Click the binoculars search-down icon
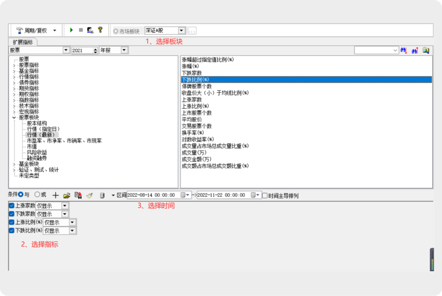The image size is (442, 296). click(x=404, y=51)
